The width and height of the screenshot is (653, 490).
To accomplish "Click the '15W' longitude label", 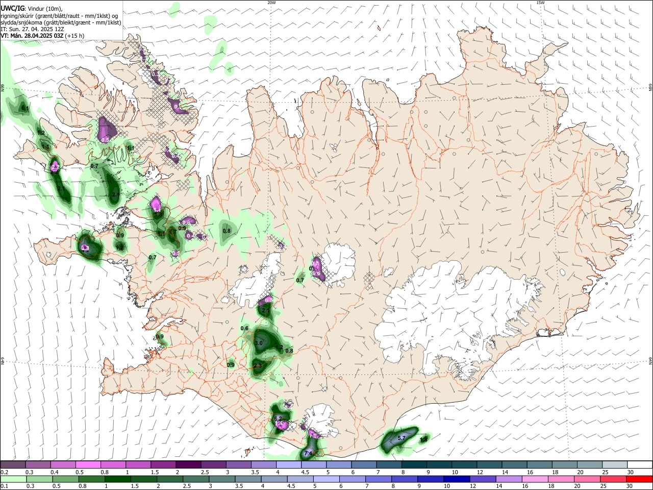I will tap(540, 3).
